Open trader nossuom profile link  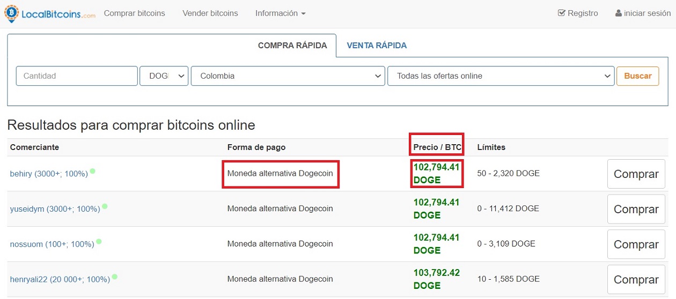(52, 244)
